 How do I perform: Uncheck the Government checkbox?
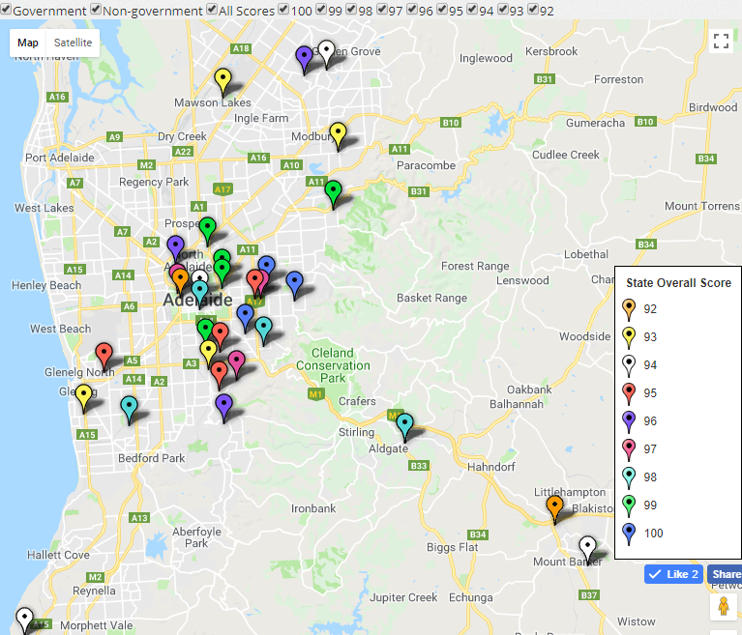click(x=6, y=10)
